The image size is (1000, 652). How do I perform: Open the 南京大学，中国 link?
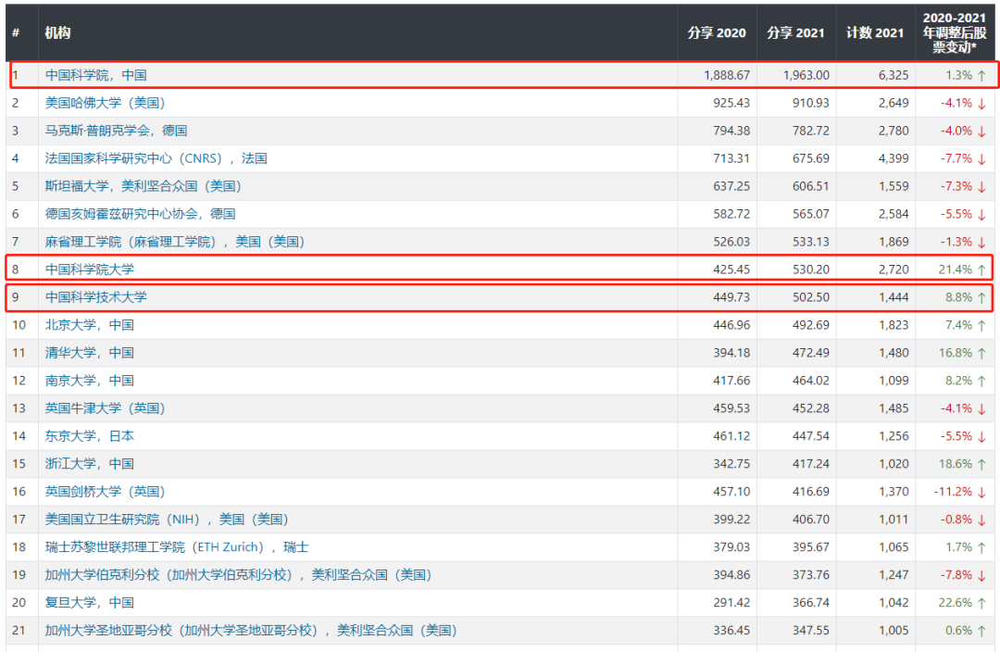point(89,381)
